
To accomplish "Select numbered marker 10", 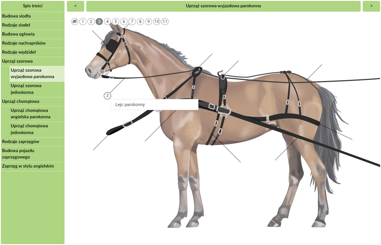I will 157,22.
